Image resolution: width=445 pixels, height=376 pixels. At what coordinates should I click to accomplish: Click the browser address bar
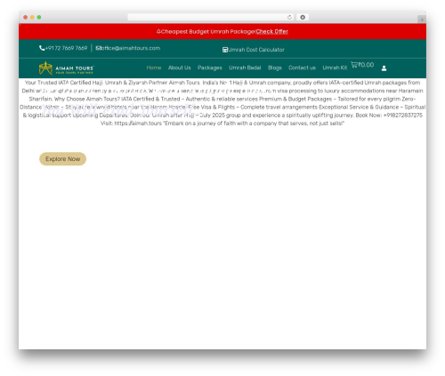pyautogui.click(x=211, y=17)
